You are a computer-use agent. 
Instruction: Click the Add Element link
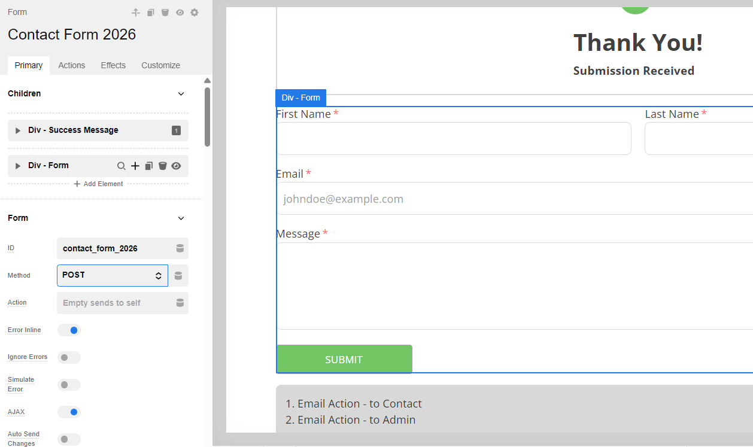click(98, 184)
